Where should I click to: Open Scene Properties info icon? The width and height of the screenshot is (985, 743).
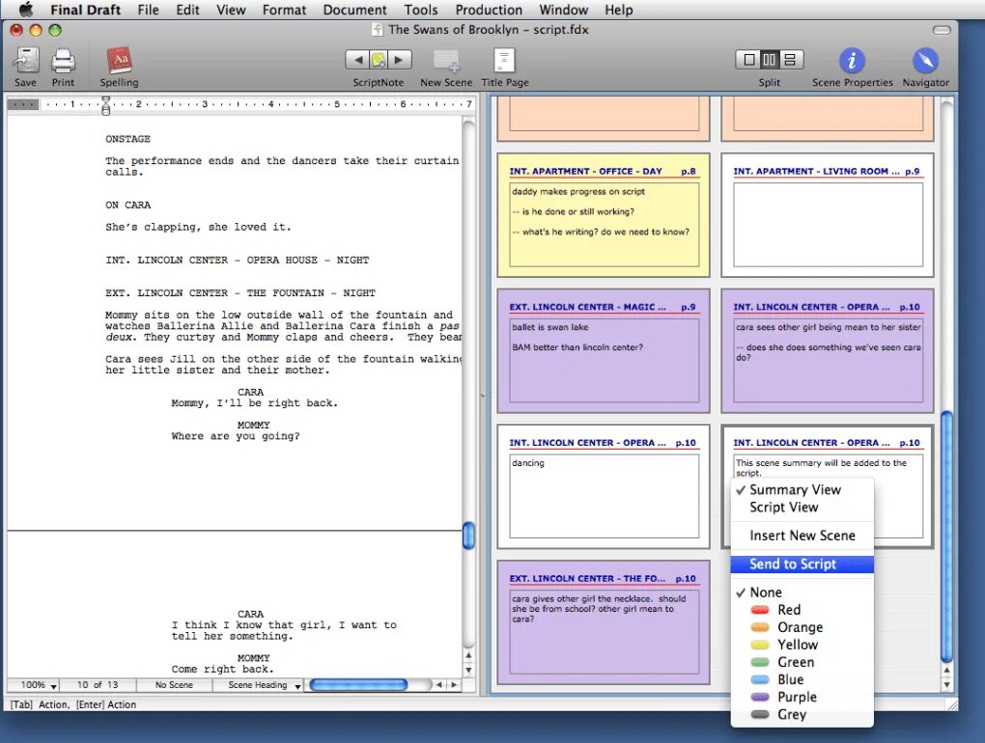tap(852, 60)
